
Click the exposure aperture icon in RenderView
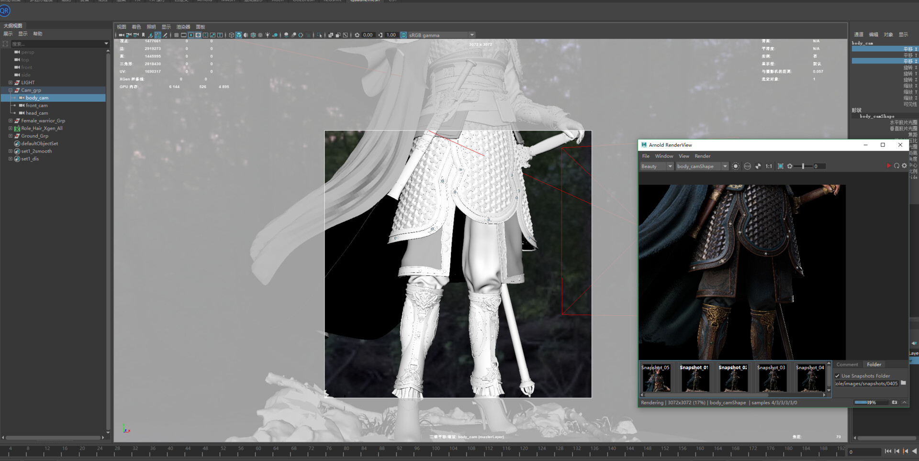pyautogui.click(x=790, y=166)
